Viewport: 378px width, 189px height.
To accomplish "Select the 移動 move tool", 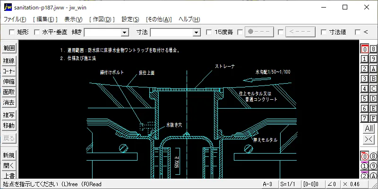I will 9,126.
